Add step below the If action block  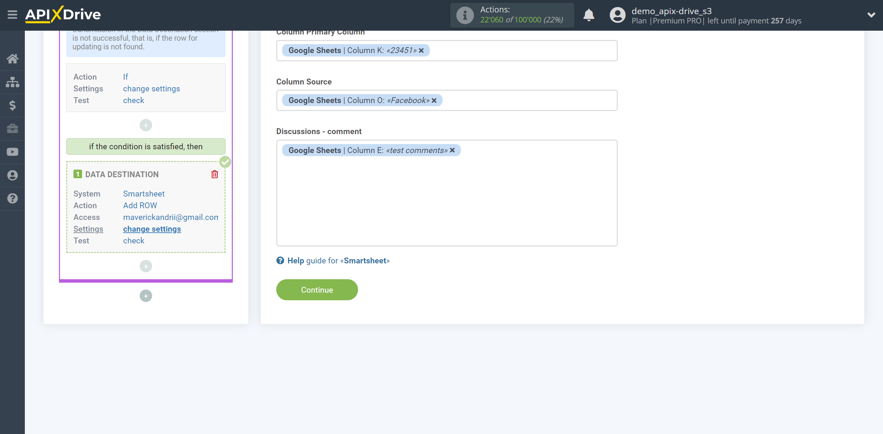pos(146,125)
